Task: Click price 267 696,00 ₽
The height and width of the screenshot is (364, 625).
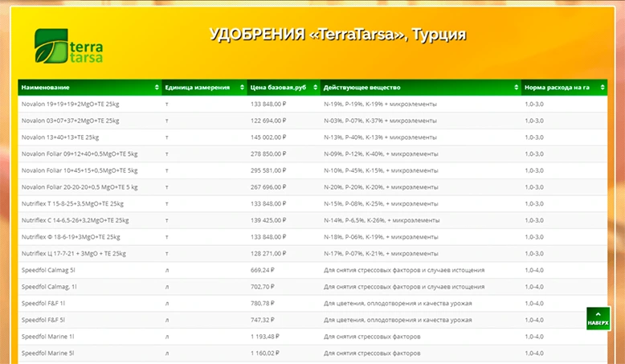Action: click(x=268, y=187)
